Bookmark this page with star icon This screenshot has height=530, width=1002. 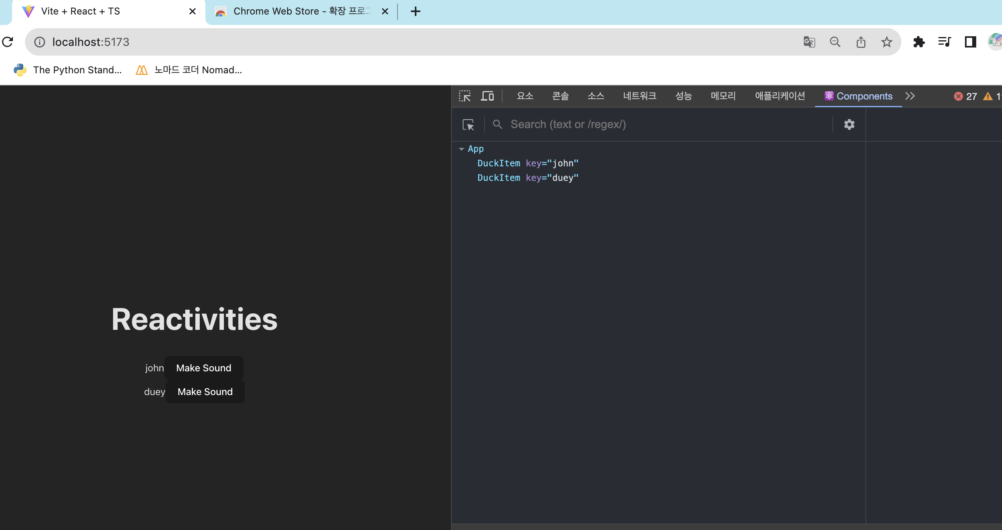[x=886, y=42]
